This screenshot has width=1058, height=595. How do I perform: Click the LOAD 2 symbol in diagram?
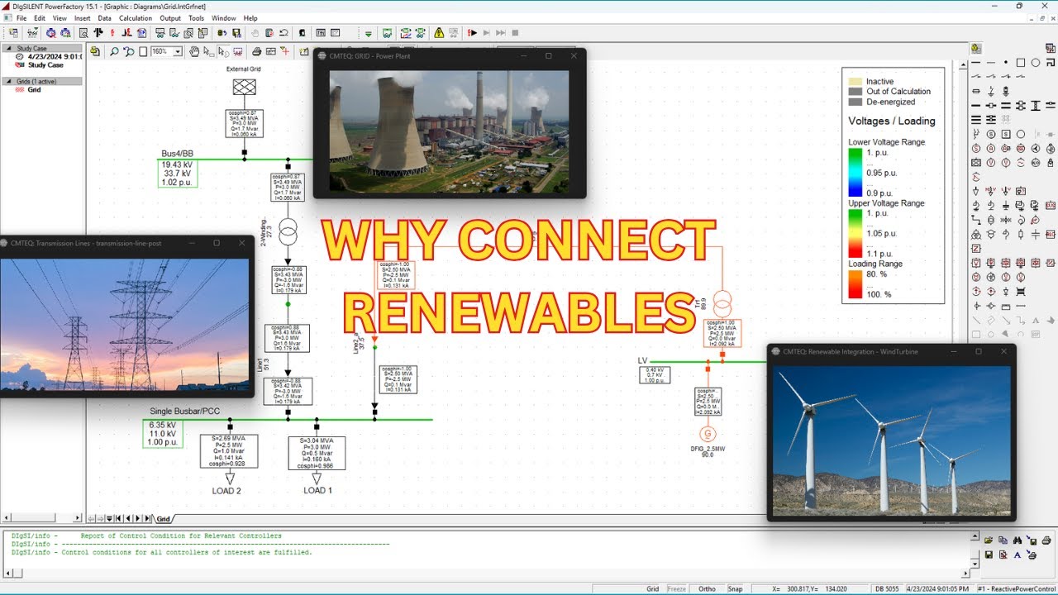pyautogui.click(x=230, y=478)
